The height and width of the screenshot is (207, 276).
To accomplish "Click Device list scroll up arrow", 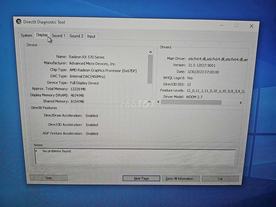I will click(x=150, y=52).
